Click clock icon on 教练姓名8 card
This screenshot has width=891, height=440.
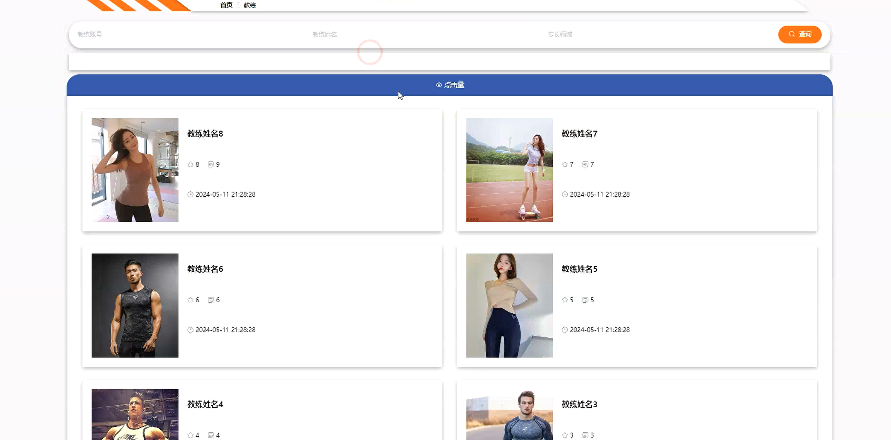coord(190,195)
